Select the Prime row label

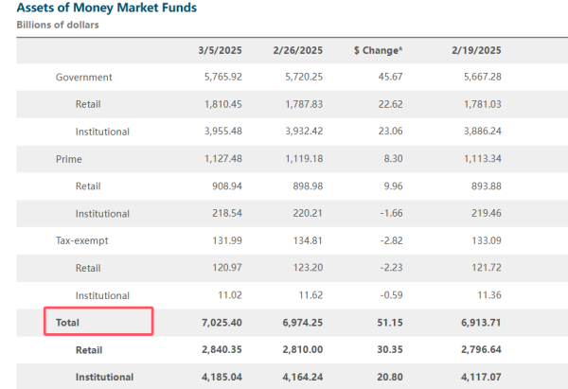[68, 159]
